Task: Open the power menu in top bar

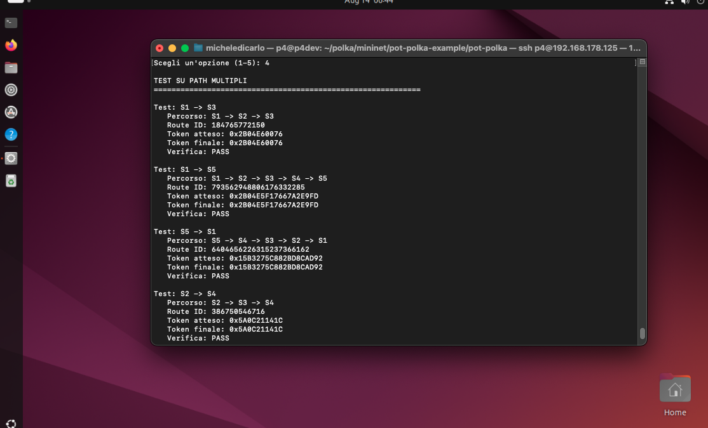Action: pos(700,2)
